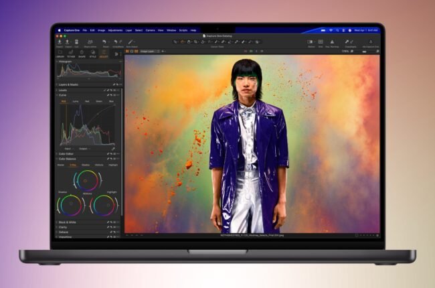Select the Wi-Fi icon in menu bar
This screenshot has height=288, width=435.
tap(331, 30)
